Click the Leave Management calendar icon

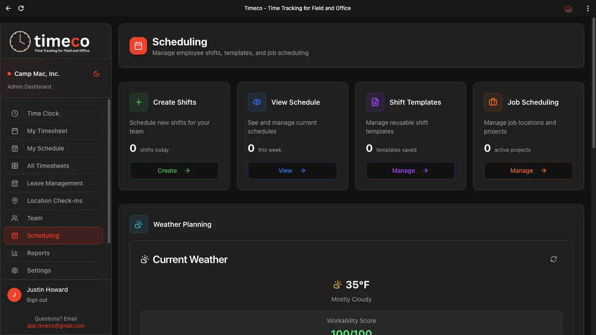coord(15,183)
